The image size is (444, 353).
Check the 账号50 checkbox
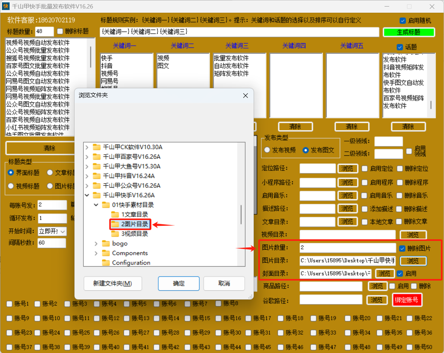(410, 347)
